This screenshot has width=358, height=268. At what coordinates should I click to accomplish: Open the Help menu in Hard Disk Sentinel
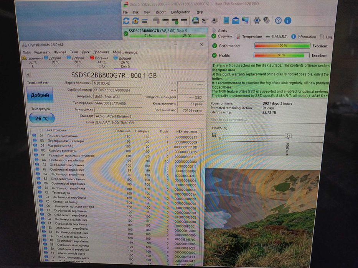[x=200, y=12]
